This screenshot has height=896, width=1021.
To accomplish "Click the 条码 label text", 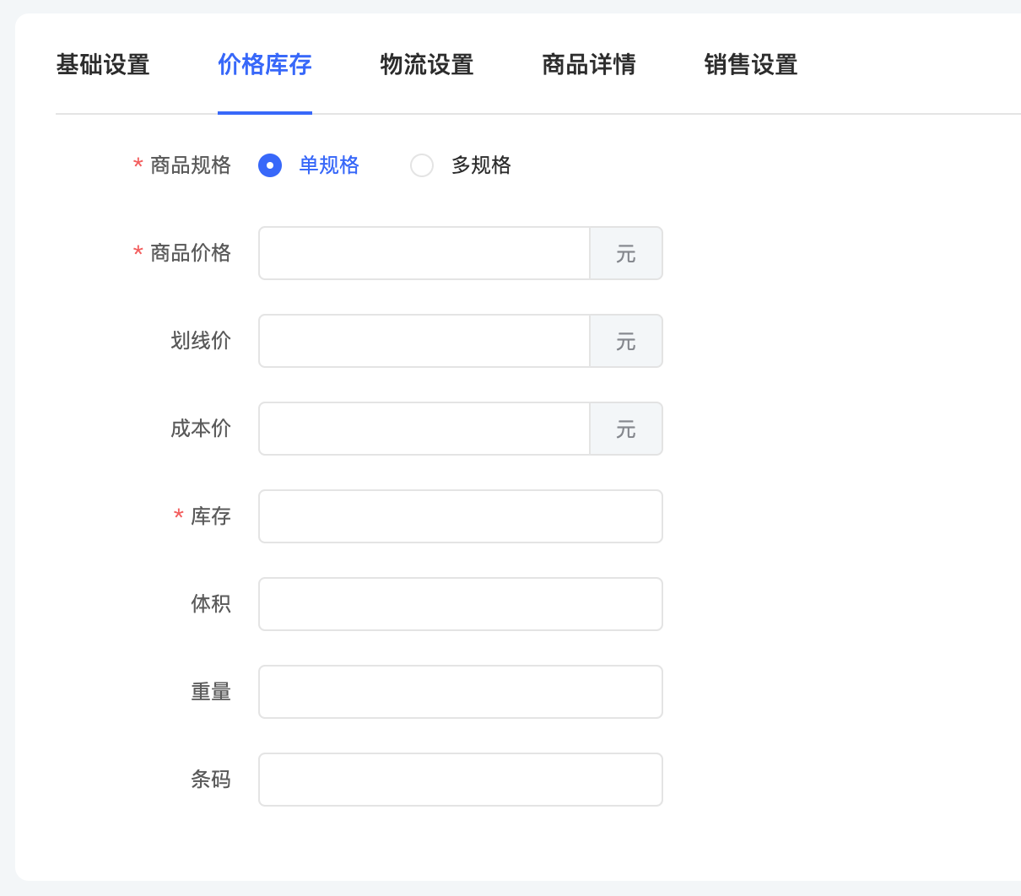I will click(x=210, y=780).
